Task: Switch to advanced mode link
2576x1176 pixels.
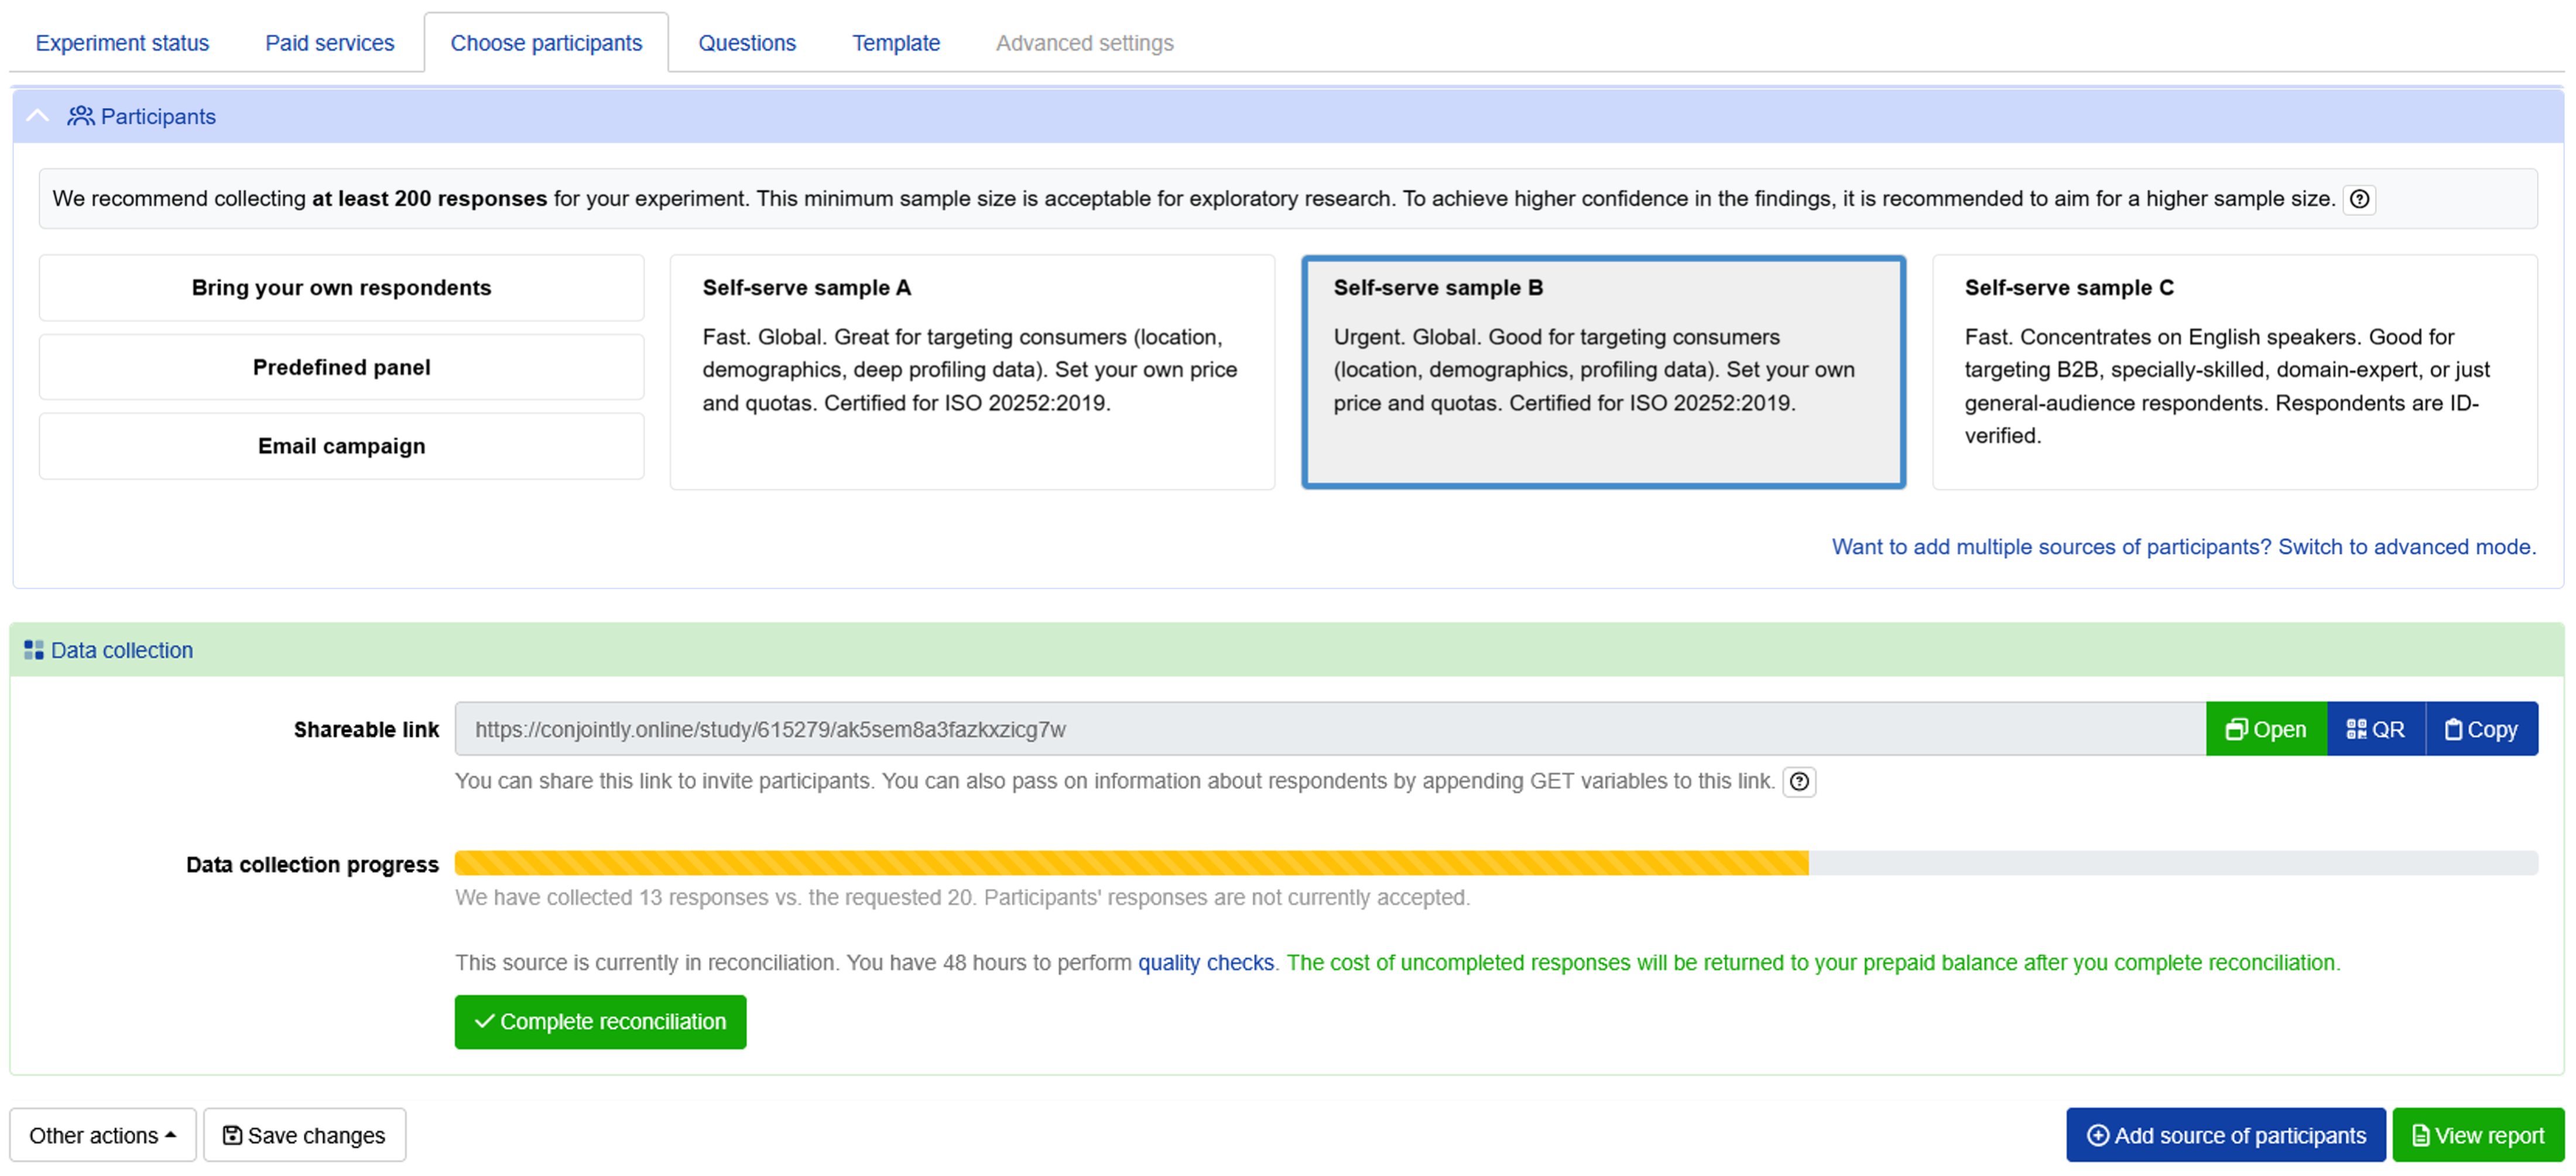Action: coord(2183,547)
